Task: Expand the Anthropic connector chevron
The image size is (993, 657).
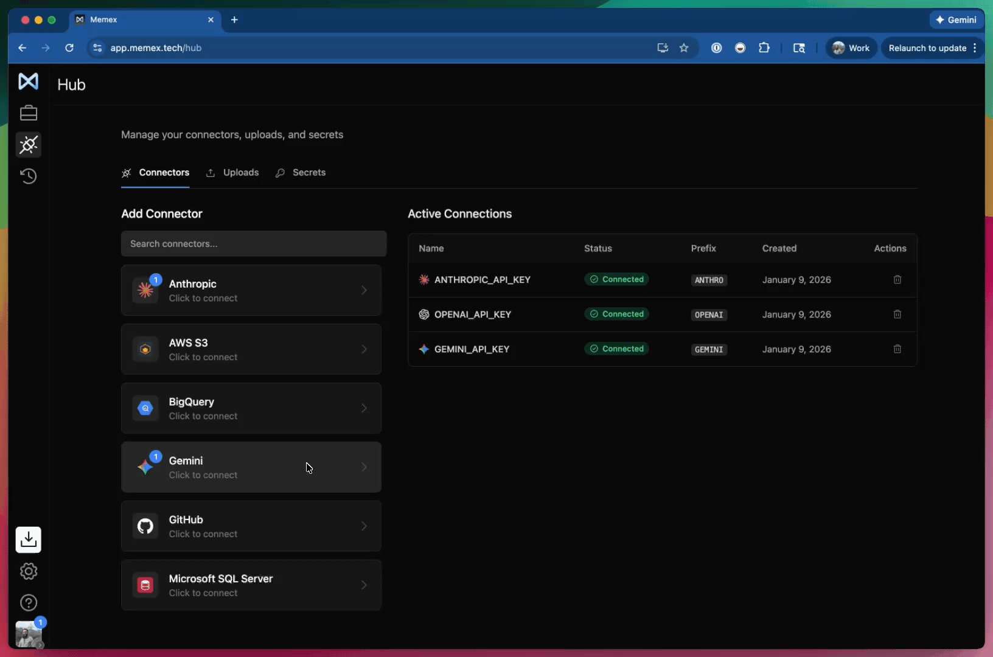Action: pyautogui.click(x=364, y=290)
